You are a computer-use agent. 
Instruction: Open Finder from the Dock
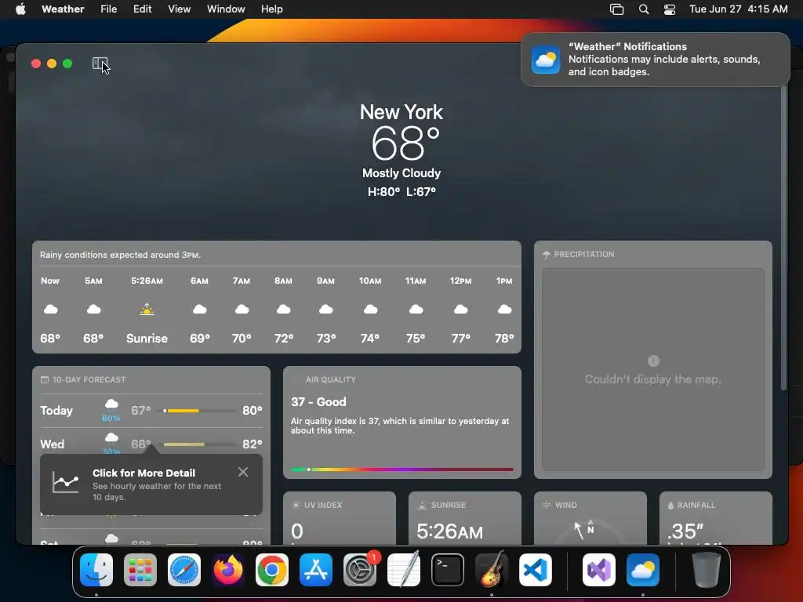point(96,570)
